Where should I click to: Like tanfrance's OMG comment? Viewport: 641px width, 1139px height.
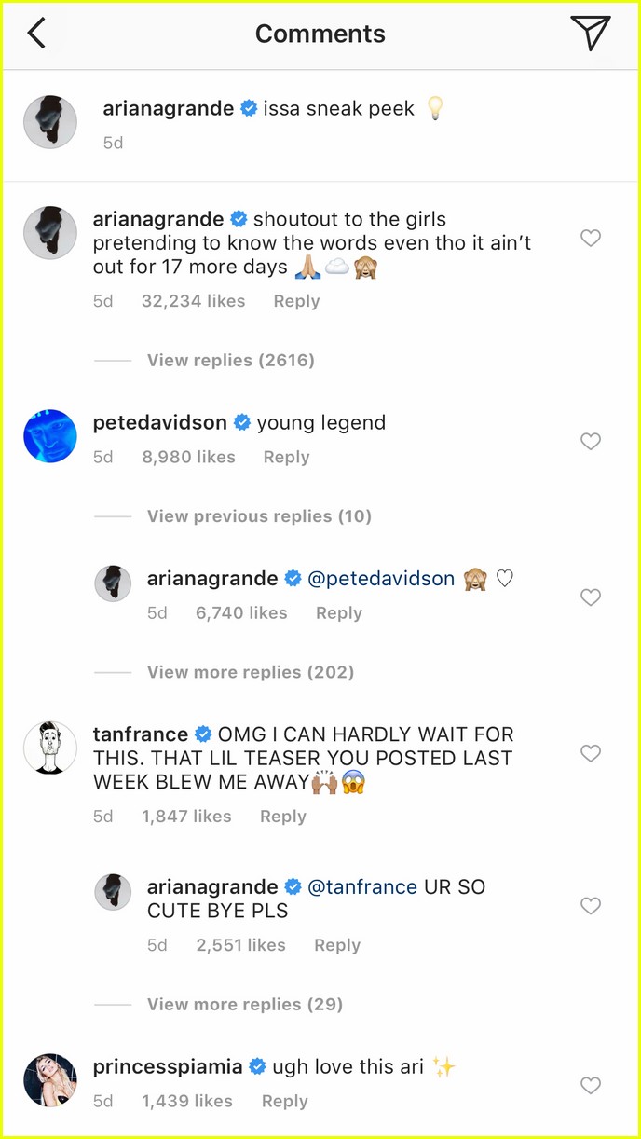tap(591, 753)
